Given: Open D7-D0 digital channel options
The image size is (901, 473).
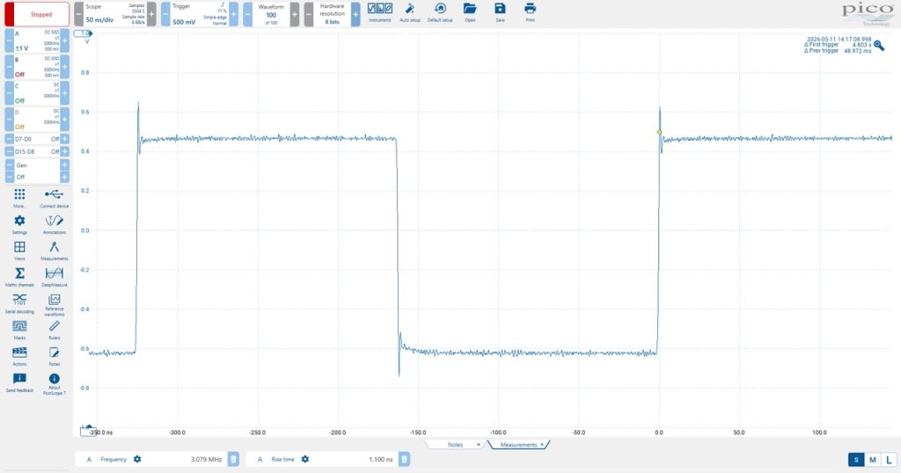Looking at the screenshot, I should click(37, 139).
